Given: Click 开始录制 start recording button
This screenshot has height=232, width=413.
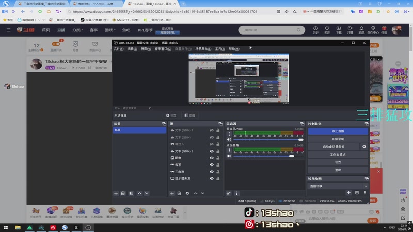Looking at the screenshot, I should (338, 139).
